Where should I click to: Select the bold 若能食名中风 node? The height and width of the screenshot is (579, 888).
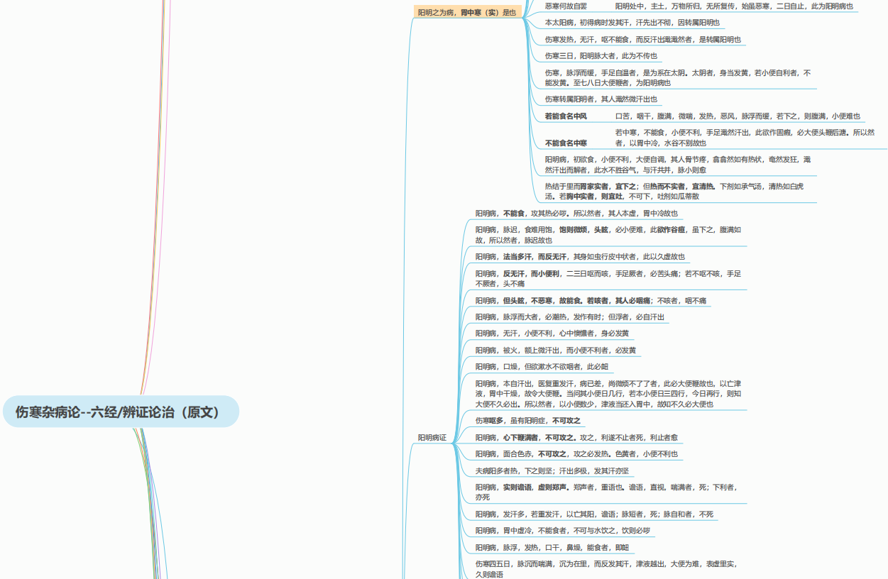[566, 116]
